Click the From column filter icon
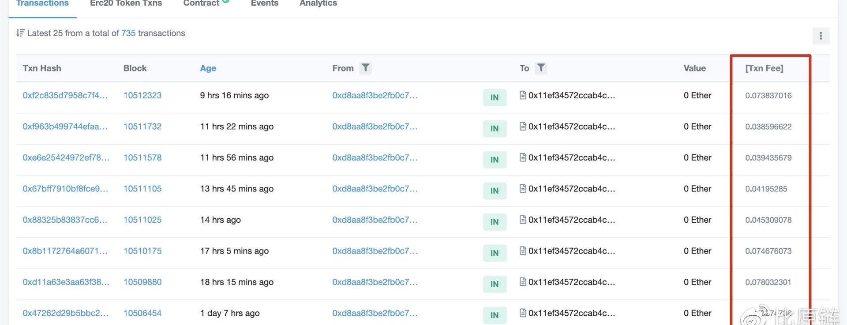 365,68
